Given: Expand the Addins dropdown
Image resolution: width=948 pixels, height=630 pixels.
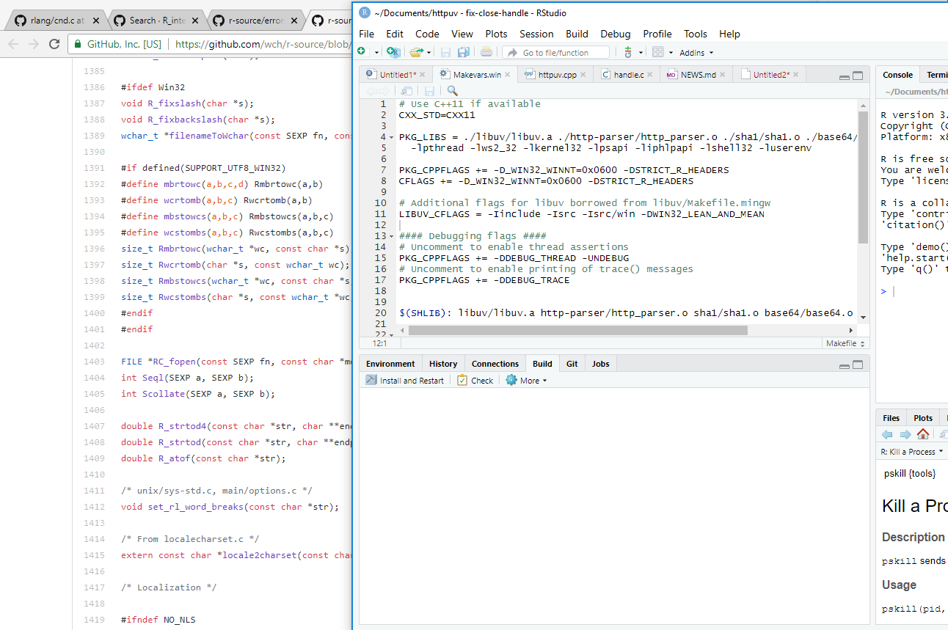Looking at the screenshot, I should pos(696,52).
